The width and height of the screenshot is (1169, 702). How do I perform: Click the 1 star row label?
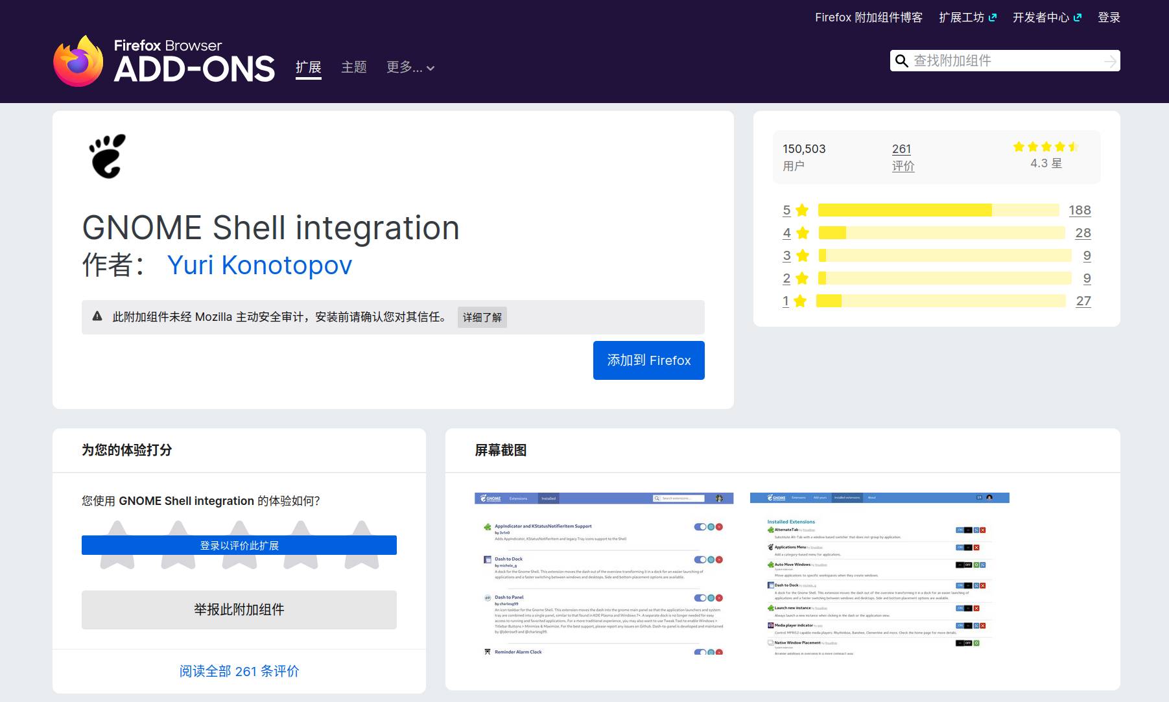[x=795, y=301]
